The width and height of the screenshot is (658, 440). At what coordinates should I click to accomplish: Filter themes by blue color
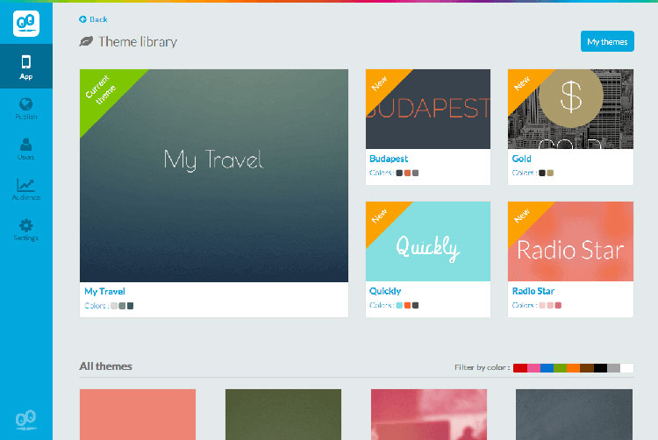pos(547,367)
